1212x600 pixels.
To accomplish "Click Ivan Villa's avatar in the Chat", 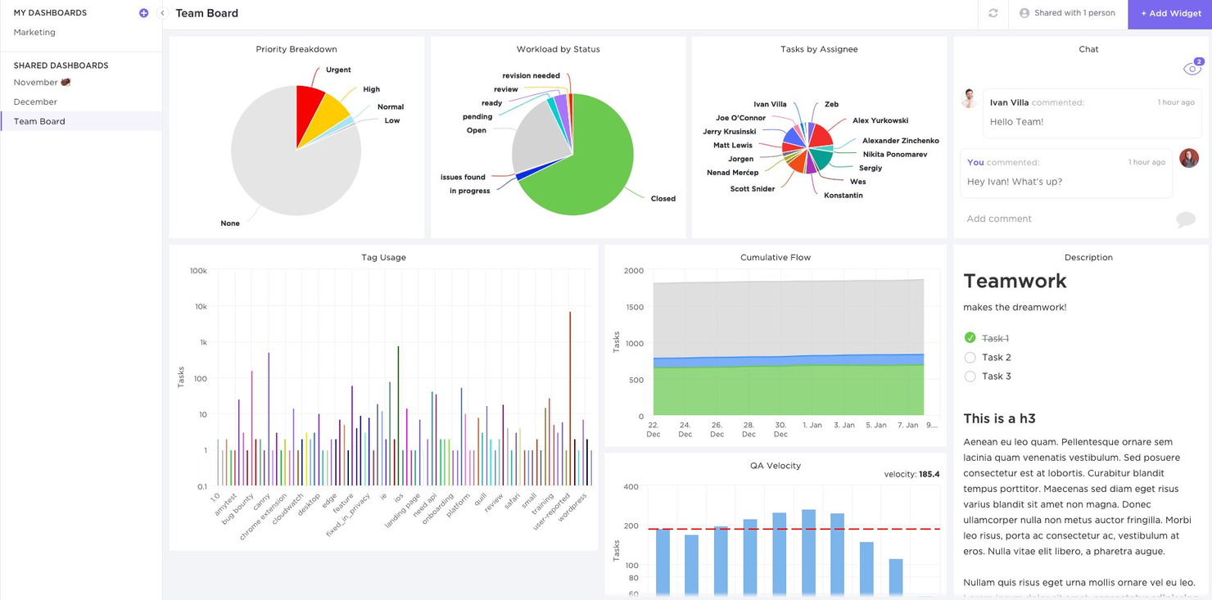I will point(968,98).
